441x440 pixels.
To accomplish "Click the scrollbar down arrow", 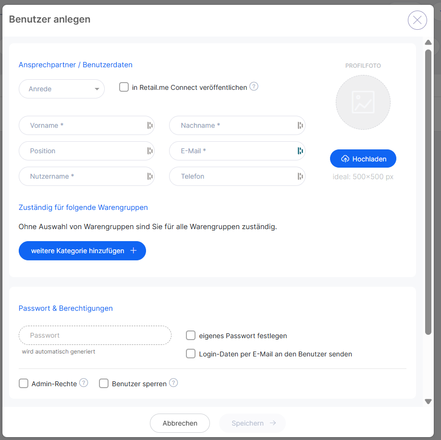I will tap(428, 401).
